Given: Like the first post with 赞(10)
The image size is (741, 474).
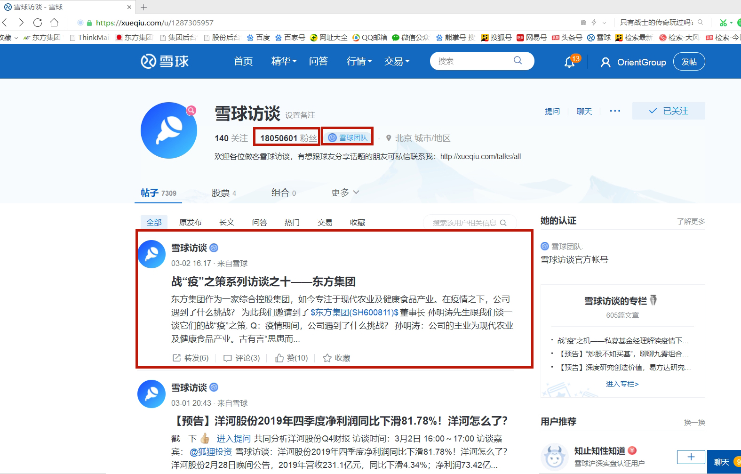Looking at the screenshot, I should click(x=279, y=358).
